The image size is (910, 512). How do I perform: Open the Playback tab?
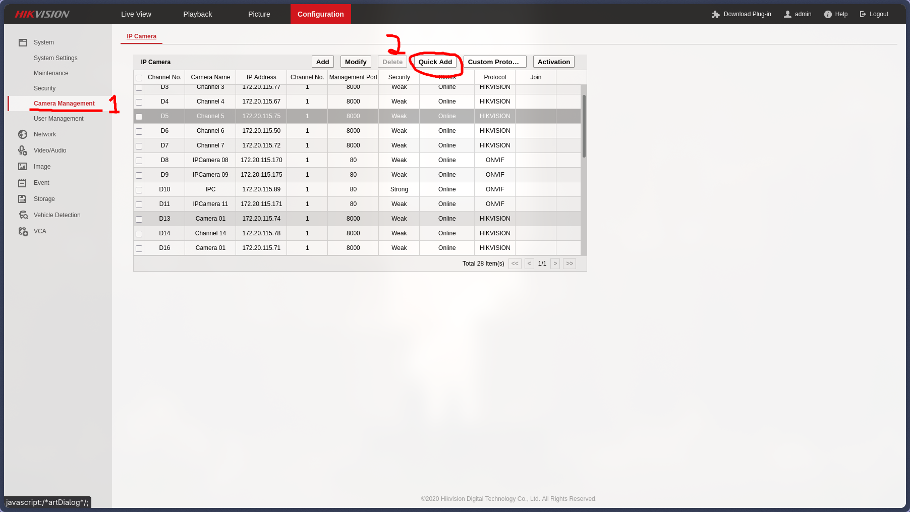tap(198, 14)
